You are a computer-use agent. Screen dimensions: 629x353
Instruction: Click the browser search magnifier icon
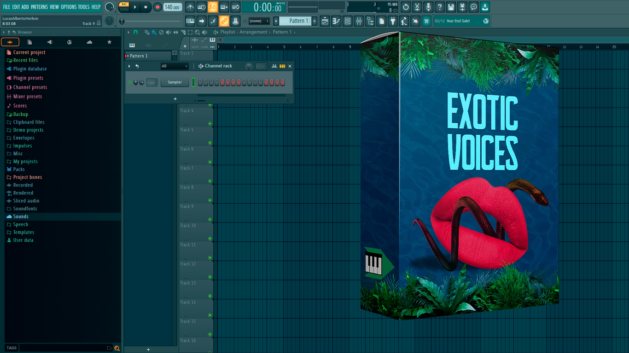coord(117,348)
